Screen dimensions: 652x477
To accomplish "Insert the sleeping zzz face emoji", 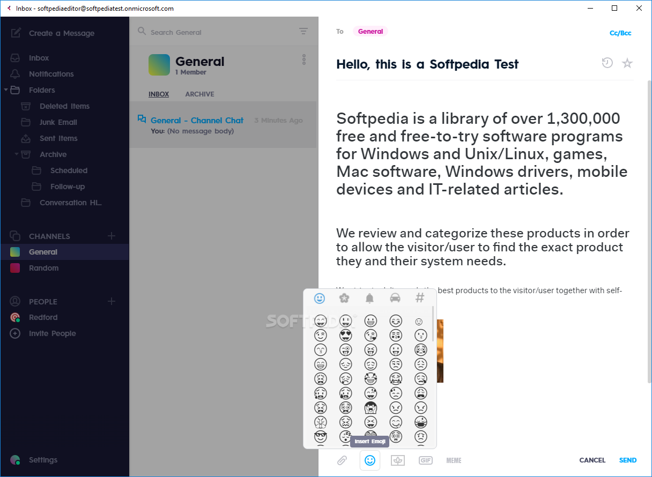I will tap(346, 437).
